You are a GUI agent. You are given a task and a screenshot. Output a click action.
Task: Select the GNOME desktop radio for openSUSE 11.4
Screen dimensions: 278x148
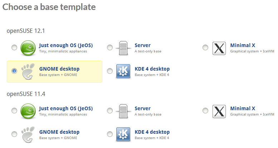point(14,134)
